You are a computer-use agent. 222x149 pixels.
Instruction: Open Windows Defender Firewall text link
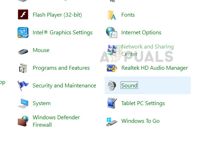[x=56, y=121]
